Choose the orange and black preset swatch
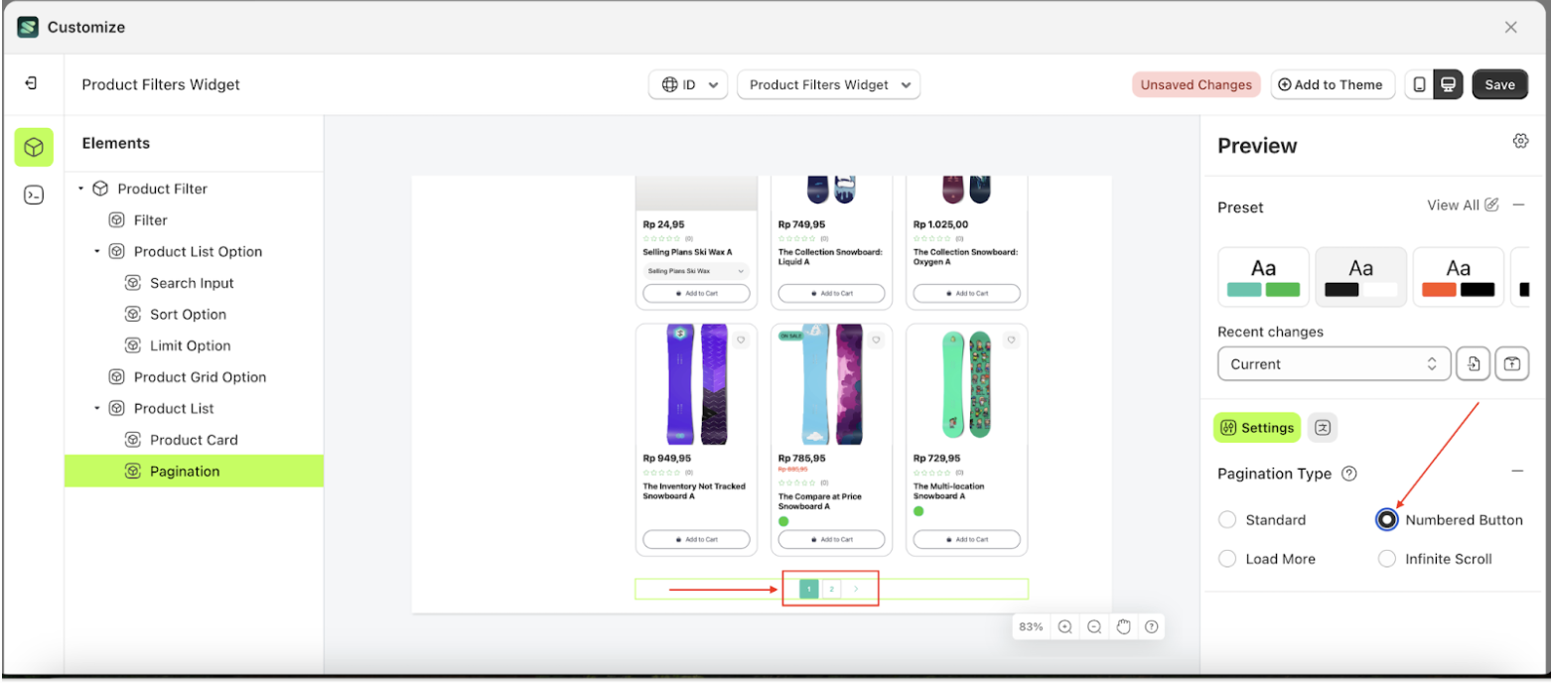Screen dimensions: 1551x683 pyautogui.click(x=1458, y=277)
